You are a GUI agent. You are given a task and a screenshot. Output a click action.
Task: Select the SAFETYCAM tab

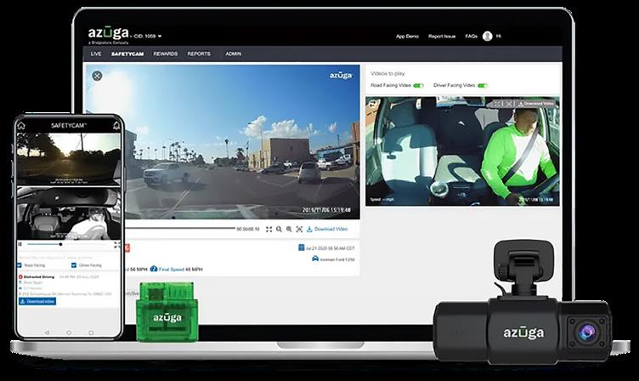click(x=127, y=54)
